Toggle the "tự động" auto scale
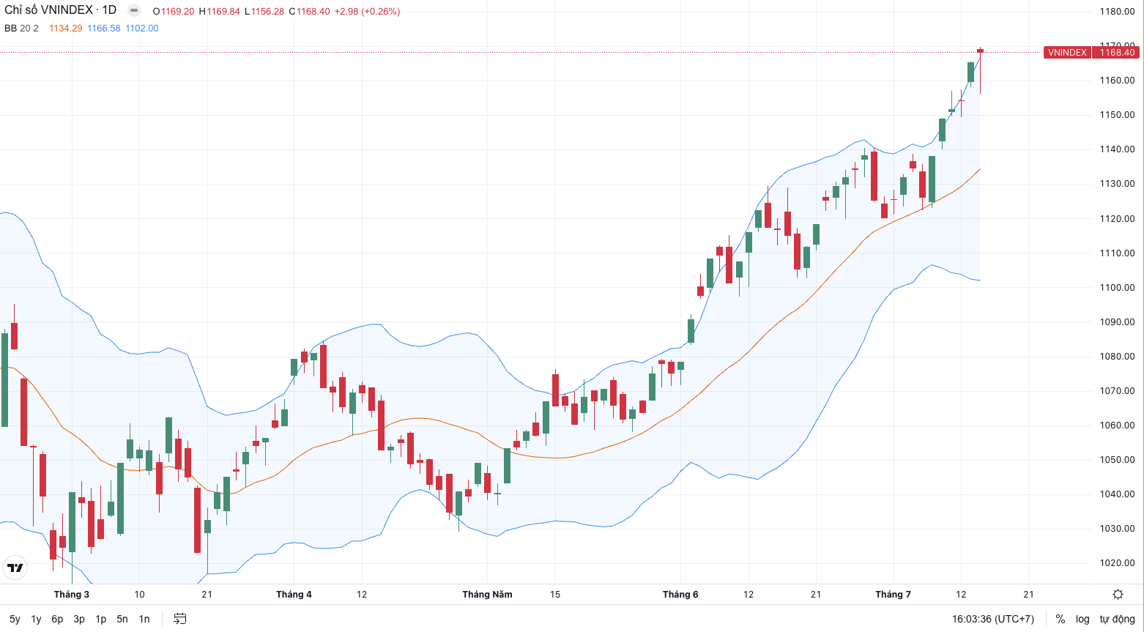The height and width of the screenshot is (632, 1144). [x=1117, y=619]
